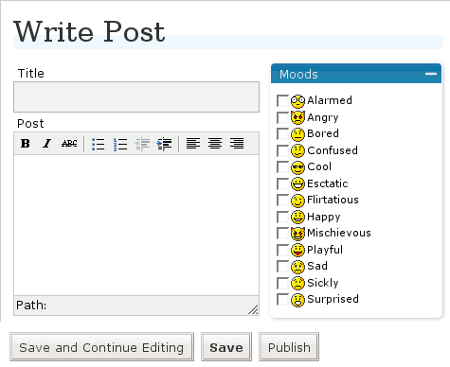
Task: Align text right
Action: click(237, 144)
